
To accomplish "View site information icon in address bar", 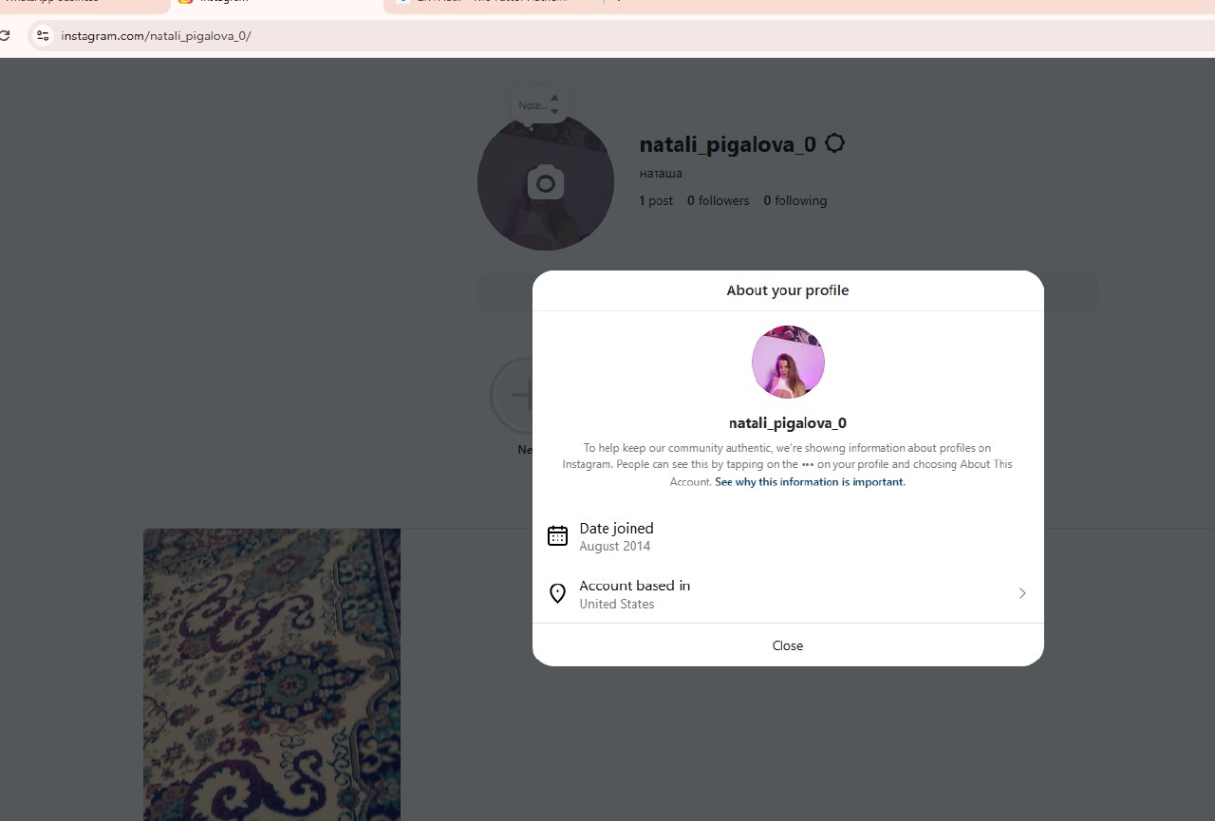I will click(43, 36).
